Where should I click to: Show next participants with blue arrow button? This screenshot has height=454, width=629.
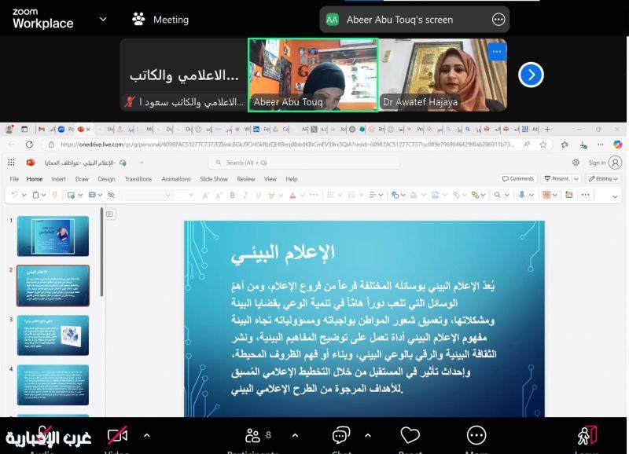(532, 75)
